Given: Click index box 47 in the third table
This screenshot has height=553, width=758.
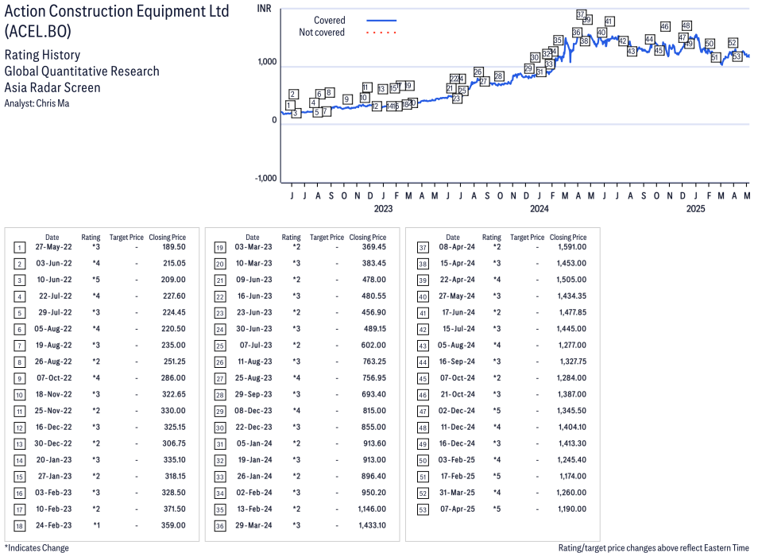Looking at the screenshot, I should 423,412.
